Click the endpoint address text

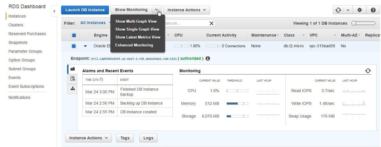click(x=134, y=59)
